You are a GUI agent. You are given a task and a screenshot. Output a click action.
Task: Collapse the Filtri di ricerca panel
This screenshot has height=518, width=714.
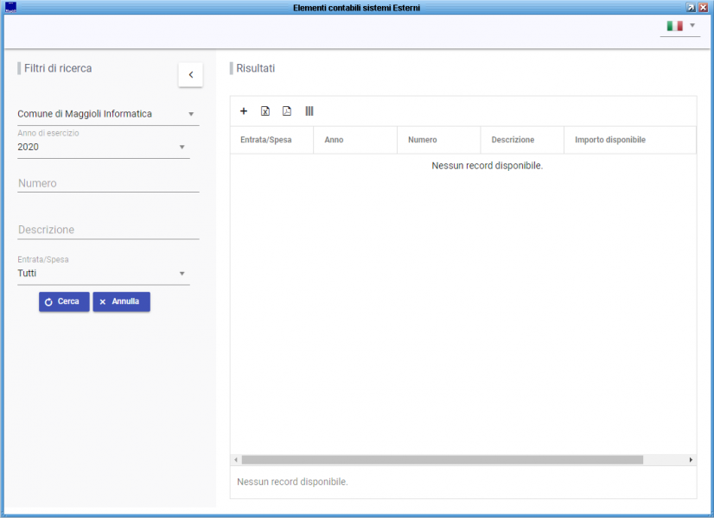[190, 75]
